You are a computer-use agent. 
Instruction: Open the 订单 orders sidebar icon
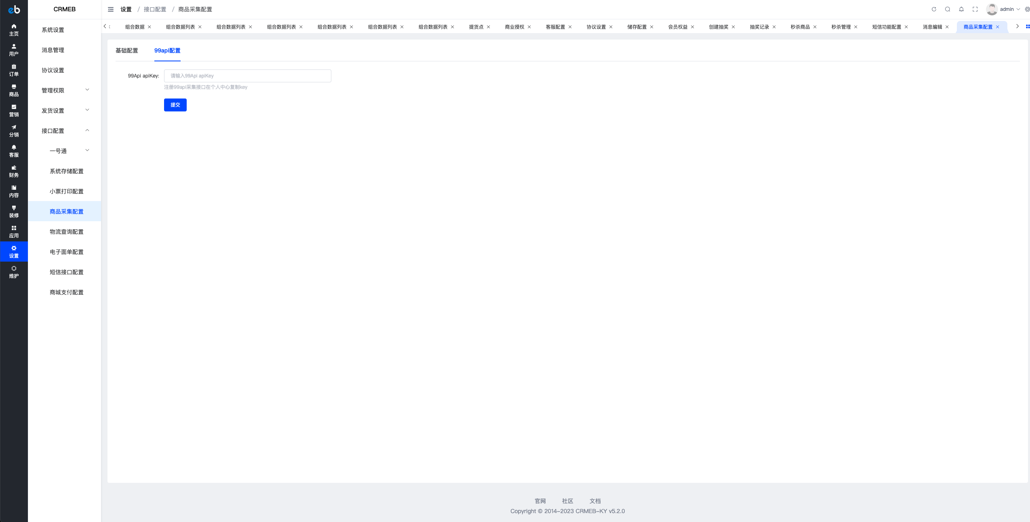pyautogui.click(x=14, y=70)
